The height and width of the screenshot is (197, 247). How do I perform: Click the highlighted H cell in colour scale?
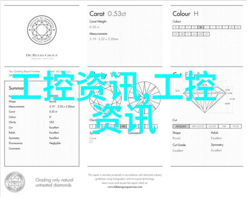pyautogui.click(x=200, y=27)
